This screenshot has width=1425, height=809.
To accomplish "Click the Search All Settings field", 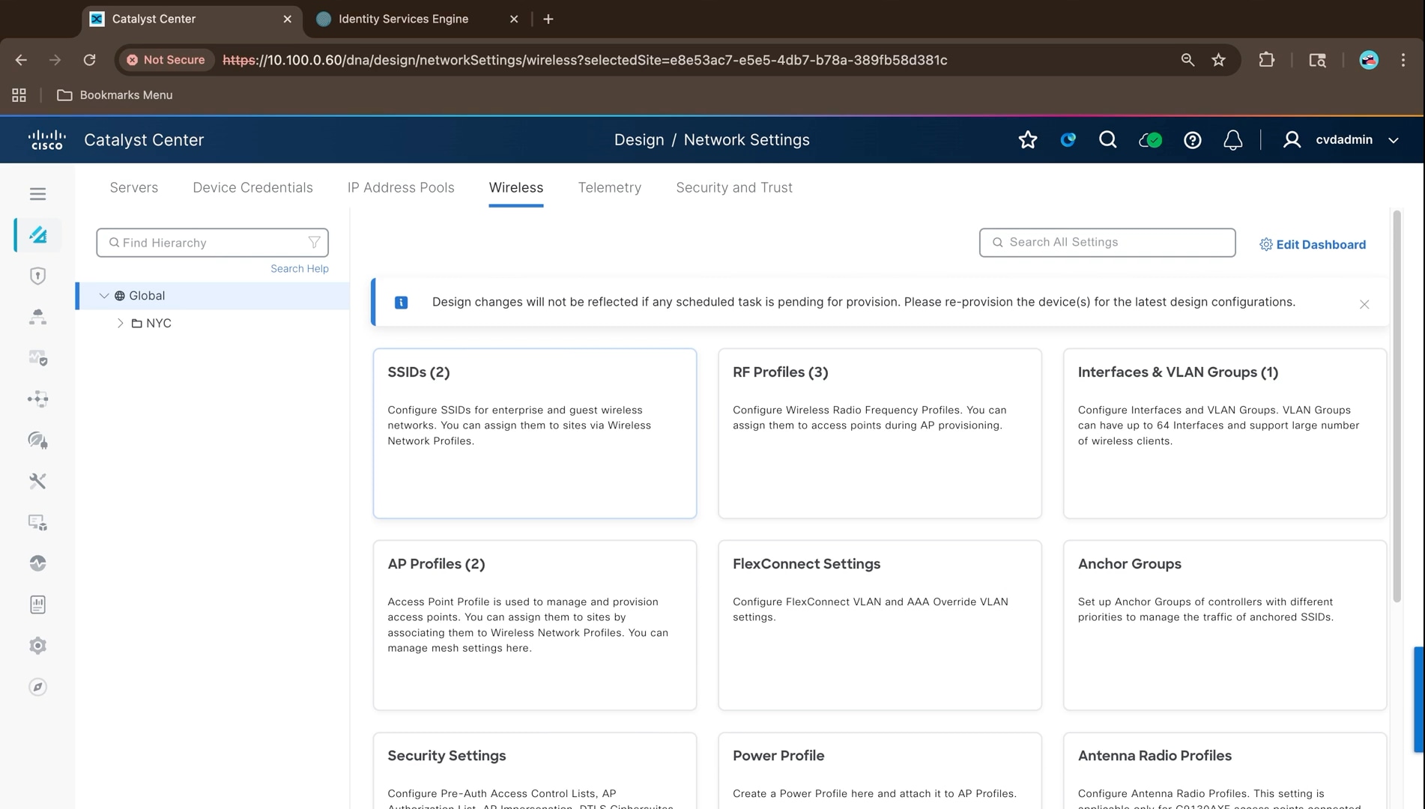I will 1107,243.
